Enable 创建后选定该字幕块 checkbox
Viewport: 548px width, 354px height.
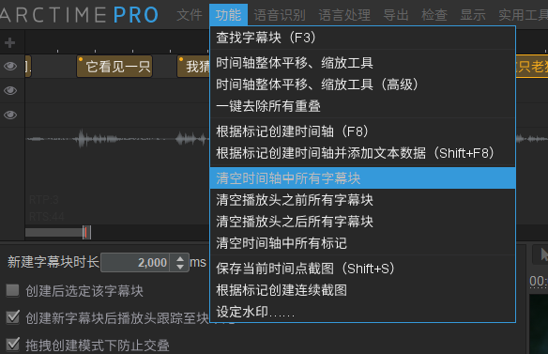pos(12,290)
